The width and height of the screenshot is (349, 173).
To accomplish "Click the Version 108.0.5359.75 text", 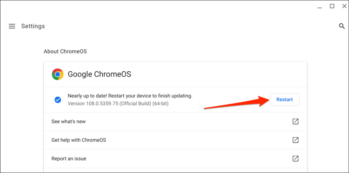I will tap(118, 103).
